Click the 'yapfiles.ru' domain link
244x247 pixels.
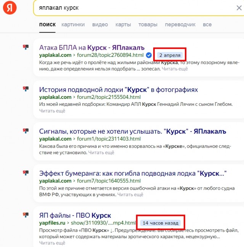52,223
